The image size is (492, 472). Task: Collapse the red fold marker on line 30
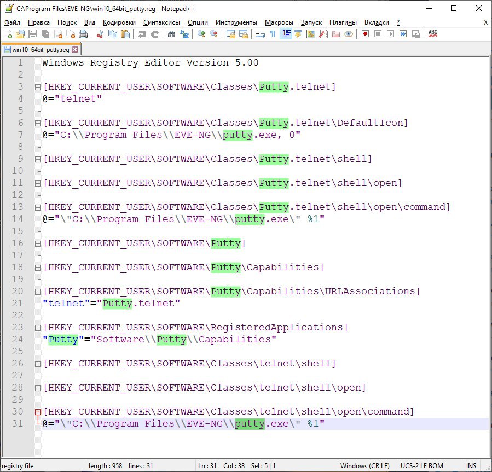[x=38, y=412]
